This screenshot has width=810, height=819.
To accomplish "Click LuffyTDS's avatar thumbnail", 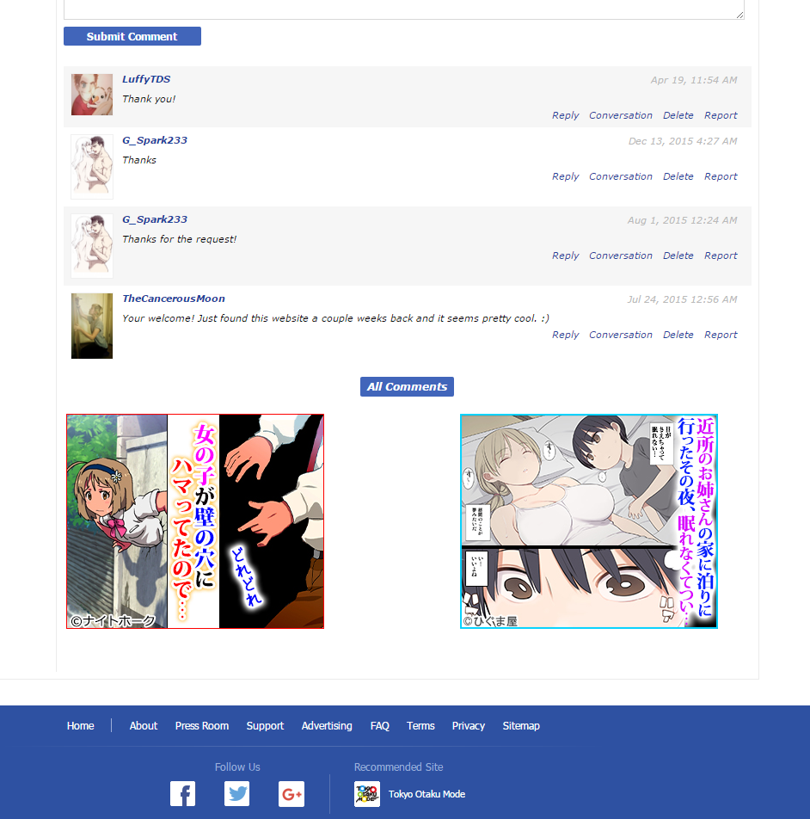I will pyautogui.click(x=92, y=95).
